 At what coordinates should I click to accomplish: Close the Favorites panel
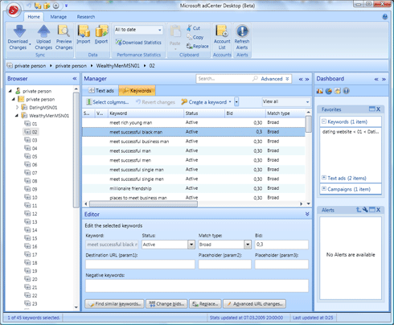378,109
